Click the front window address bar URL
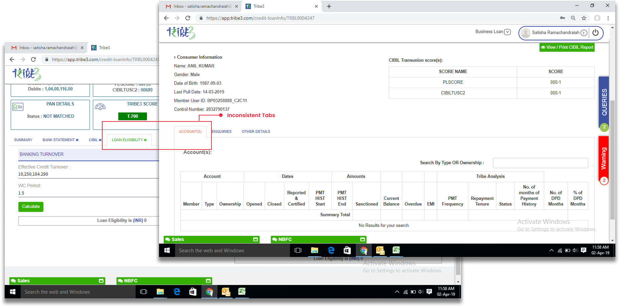The image size is (620, 307). [x=260, y=18]
